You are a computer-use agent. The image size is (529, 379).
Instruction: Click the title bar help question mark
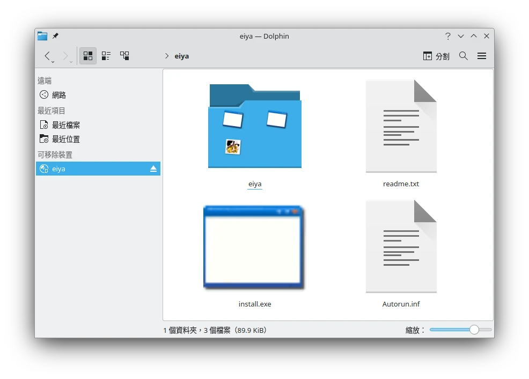pos(448,36)
